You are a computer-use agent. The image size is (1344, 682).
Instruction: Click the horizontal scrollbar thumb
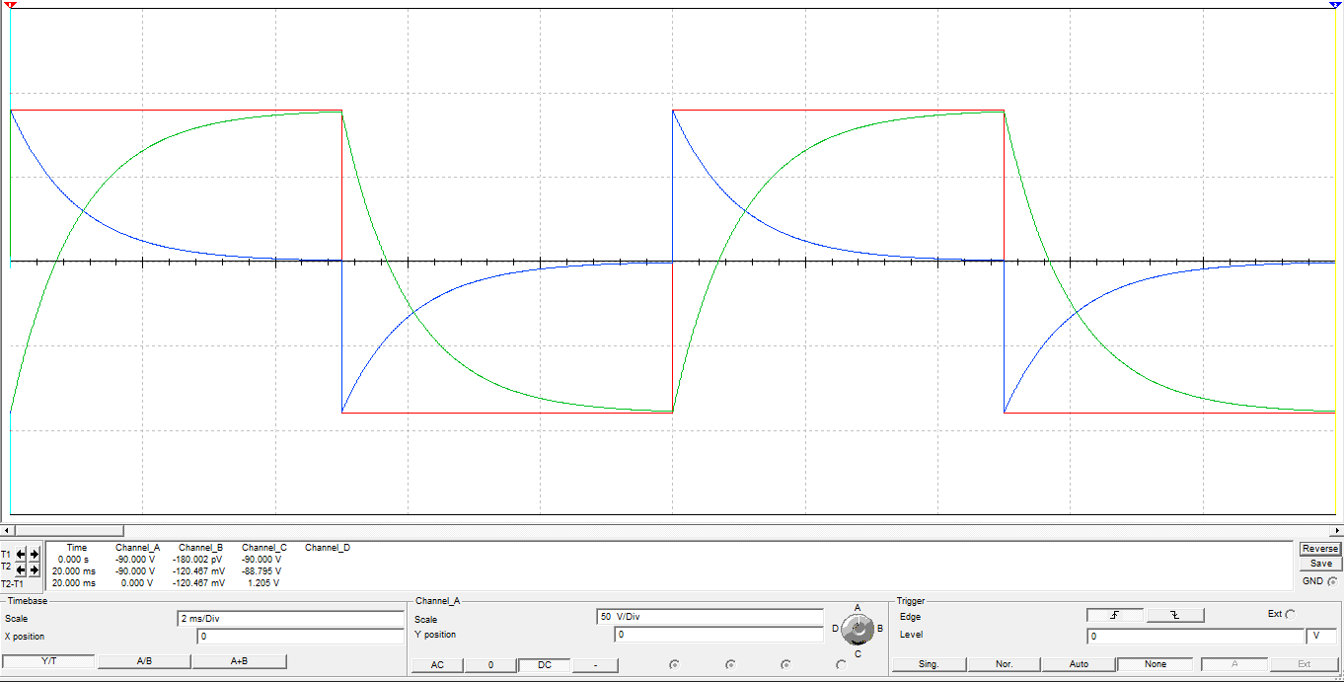click(x=68, y=531)
